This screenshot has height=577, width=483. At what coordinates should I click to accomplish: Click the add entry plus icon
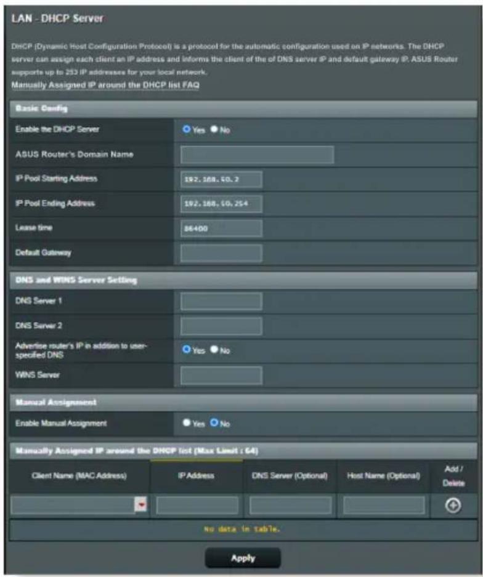point(453,506)
